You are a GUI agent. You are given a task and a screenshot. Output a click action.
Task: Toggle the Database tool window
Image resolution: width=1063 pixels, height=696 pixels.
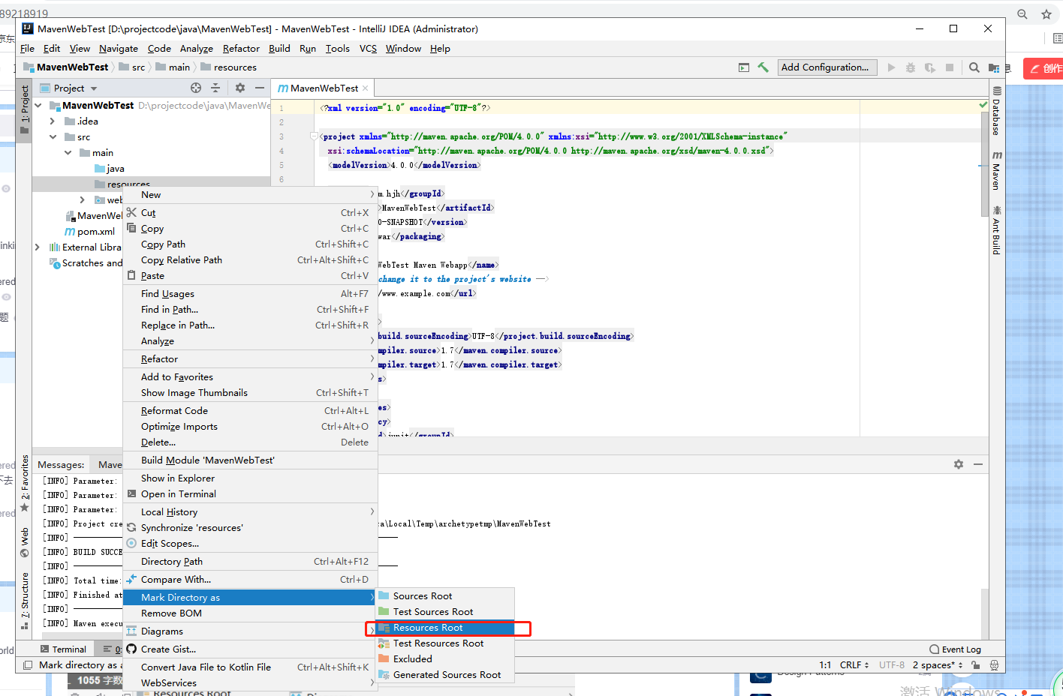(x=997, y=111)
